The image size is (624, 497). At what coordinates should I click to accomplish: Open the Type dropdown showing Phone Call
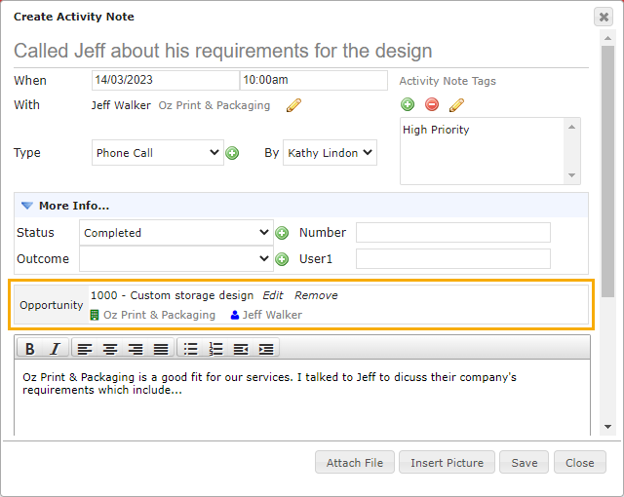click(x=158, y=153)
